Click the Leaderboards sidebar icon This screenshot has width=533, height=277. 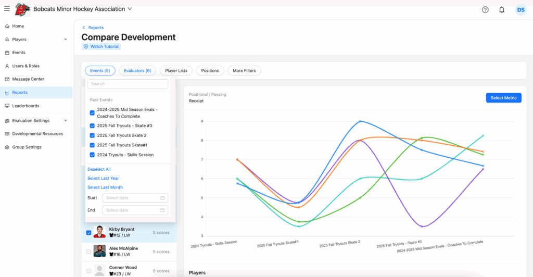[7, 106]
